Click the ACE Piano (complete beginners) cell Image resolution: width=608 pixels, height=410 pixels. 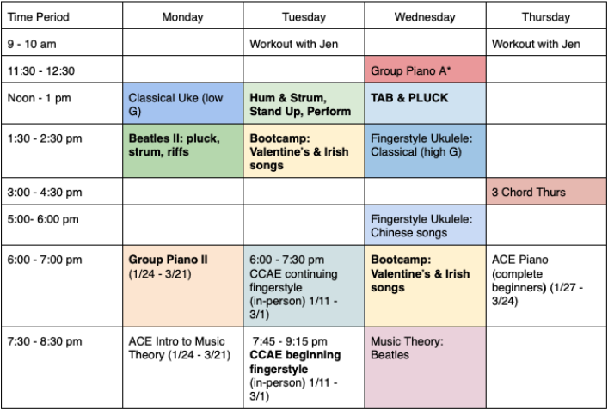click(545, 285)
